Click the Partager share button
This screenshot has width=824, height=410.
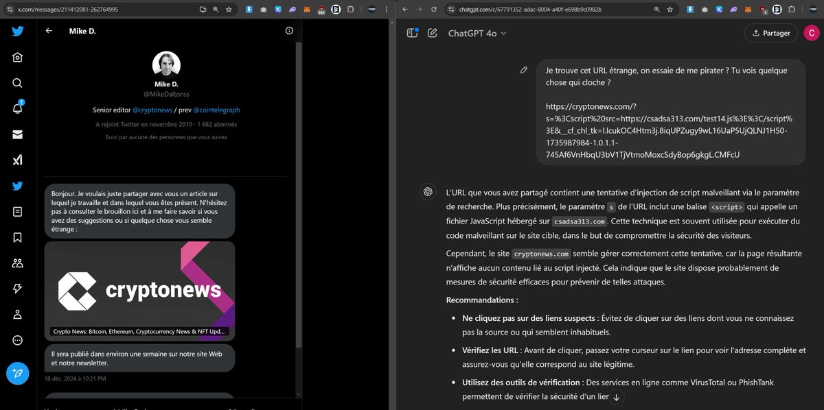771,33
